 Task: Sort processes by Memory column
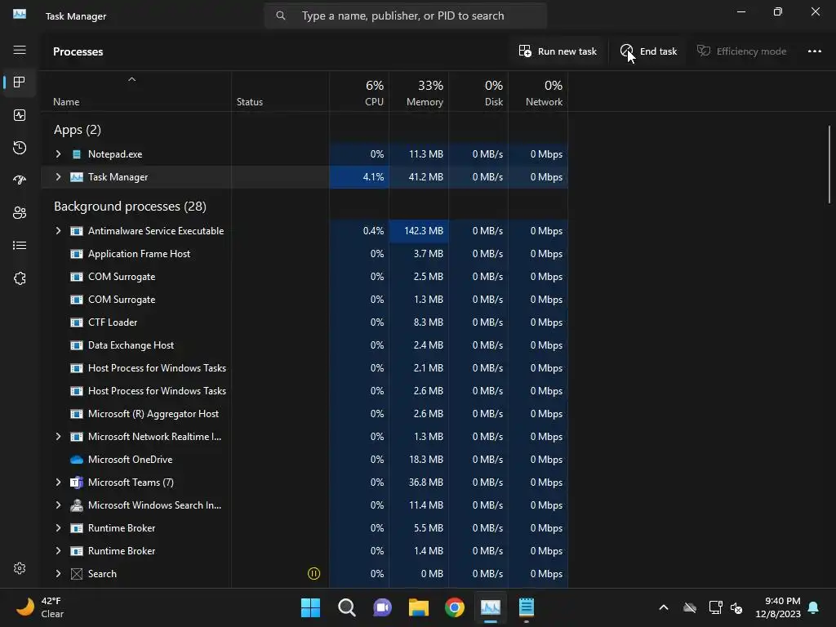tap(419, 93)
